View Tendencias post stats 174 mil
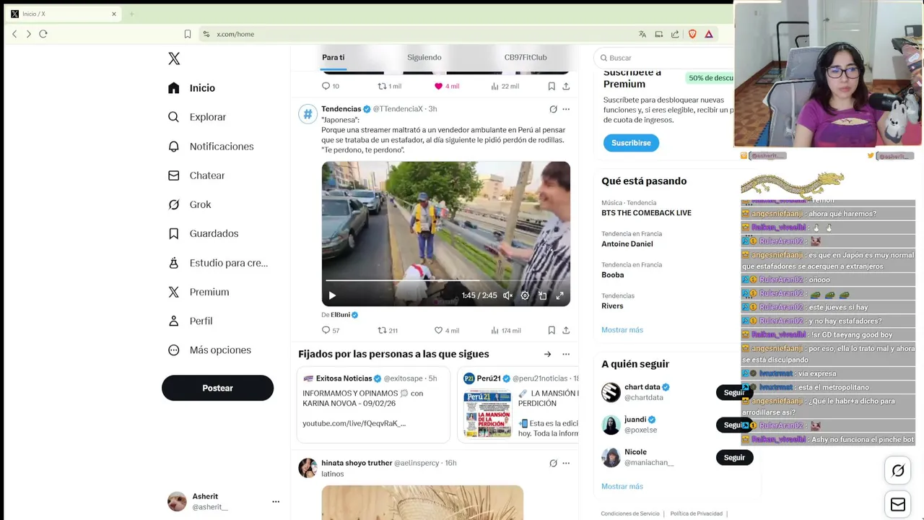This screenshot has width=924, height=520. (x=505, y=331)
